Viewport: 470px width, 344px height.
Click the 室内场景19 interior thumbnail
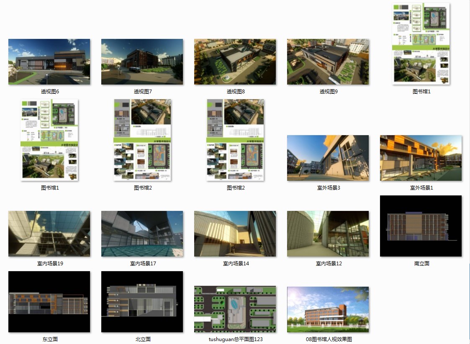(x=49, y=234)
